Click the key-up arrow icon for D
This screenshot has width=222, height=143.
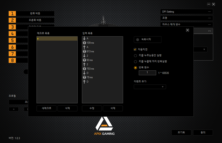coord(84,82)
